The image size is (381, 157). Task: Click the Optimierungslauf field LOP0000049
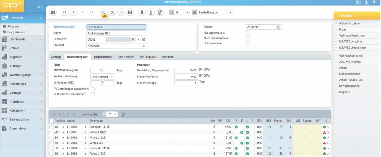pos(116,27)
